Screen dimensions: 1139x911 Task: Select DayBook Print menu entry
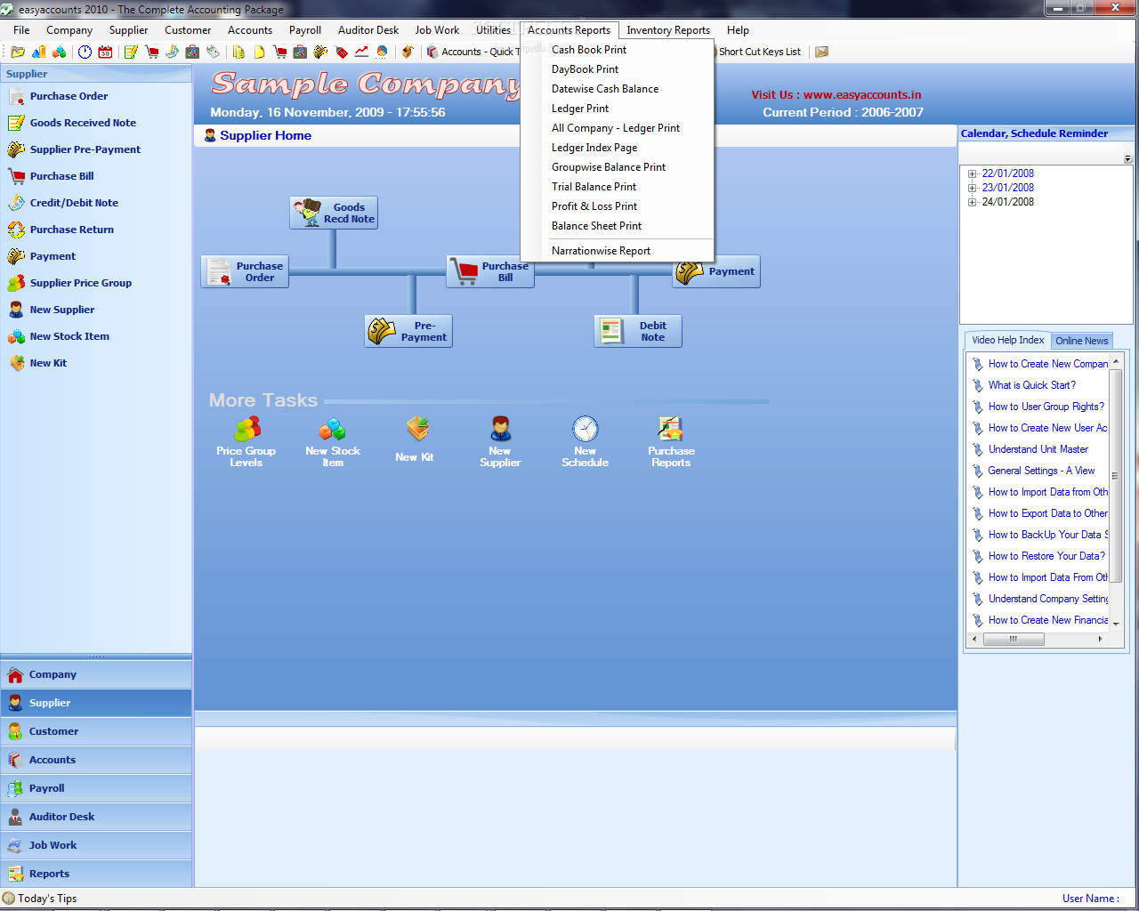[617, 69]
